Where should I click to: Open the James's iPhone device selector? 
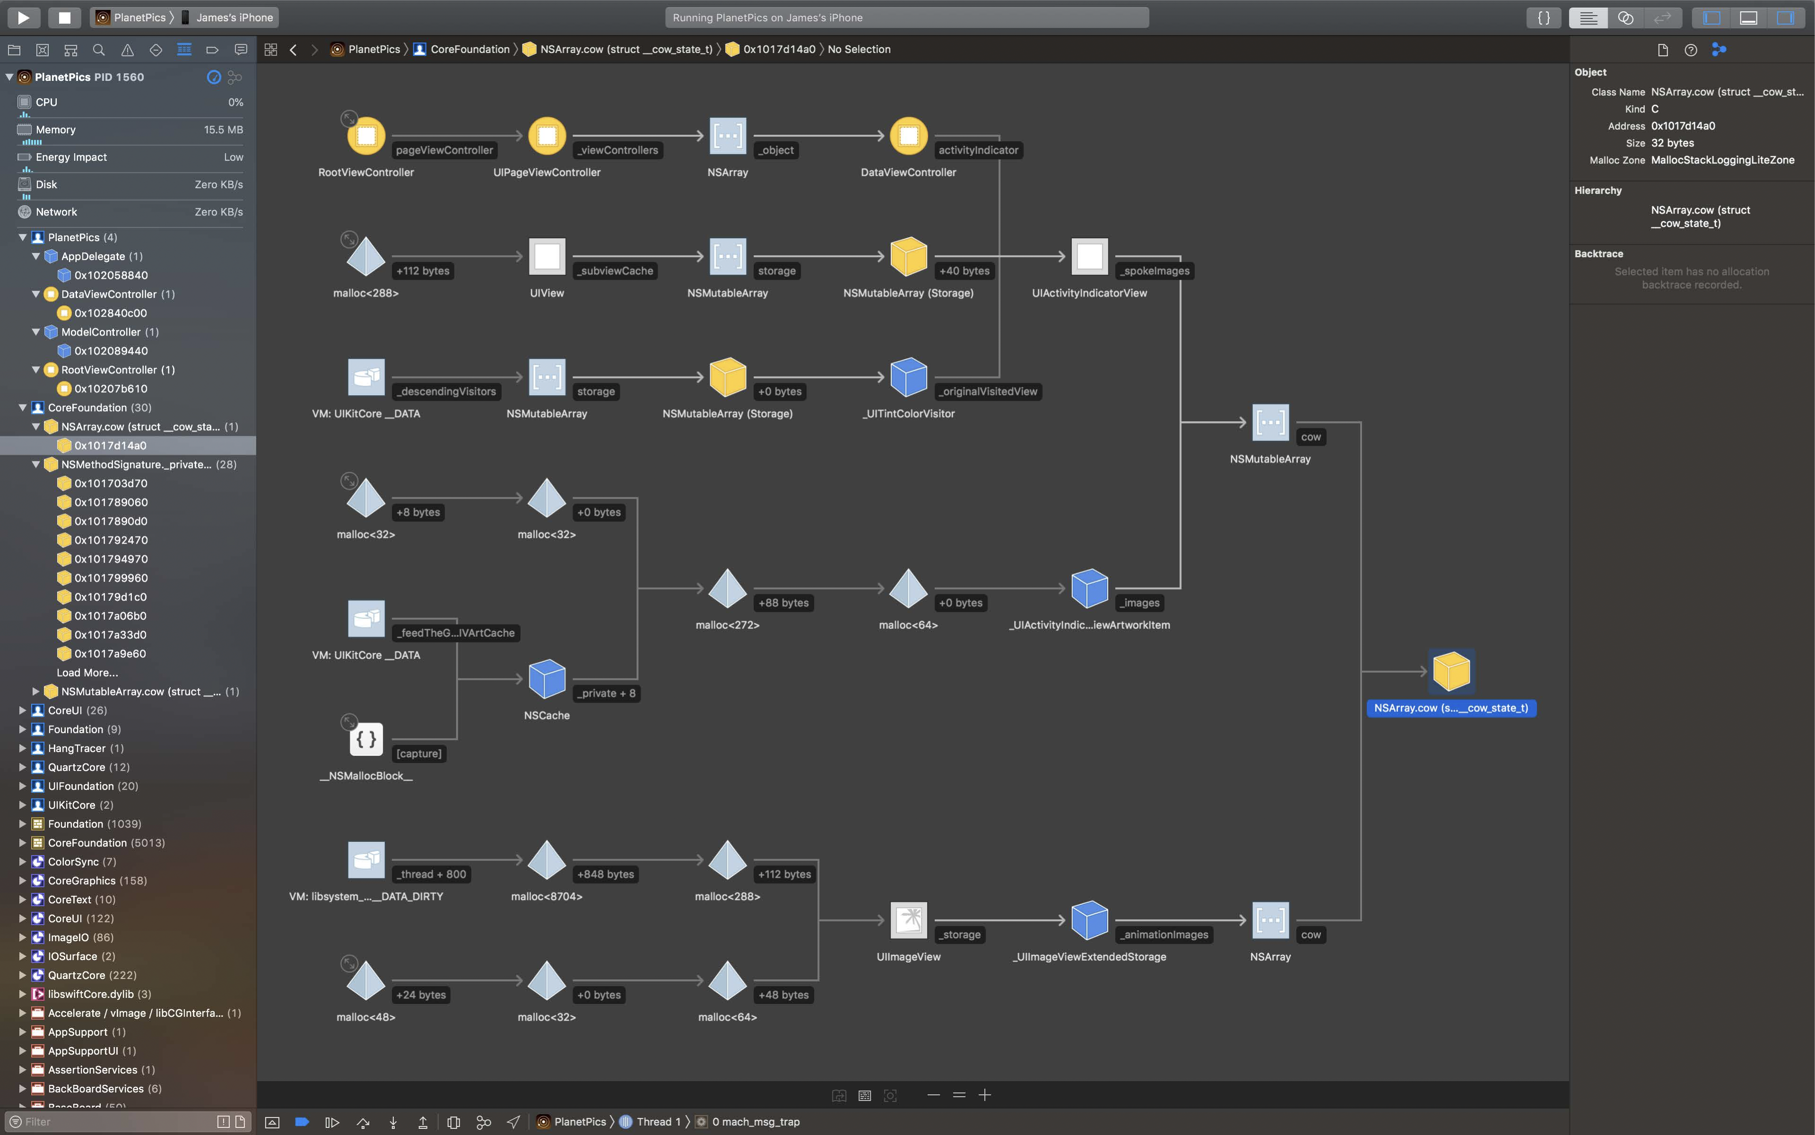point(227,17)
